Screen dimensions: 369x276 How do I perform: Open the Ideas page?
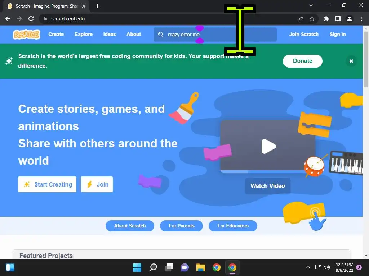click(x=110, y=34)
